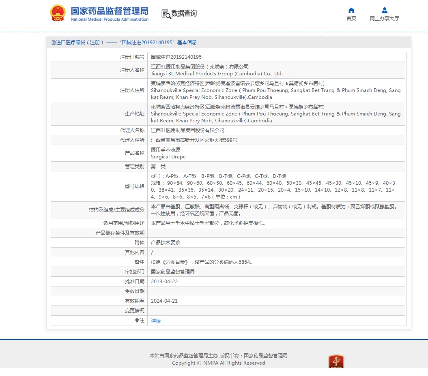
Task: Click the 有效期至 label
Action: 135,301
